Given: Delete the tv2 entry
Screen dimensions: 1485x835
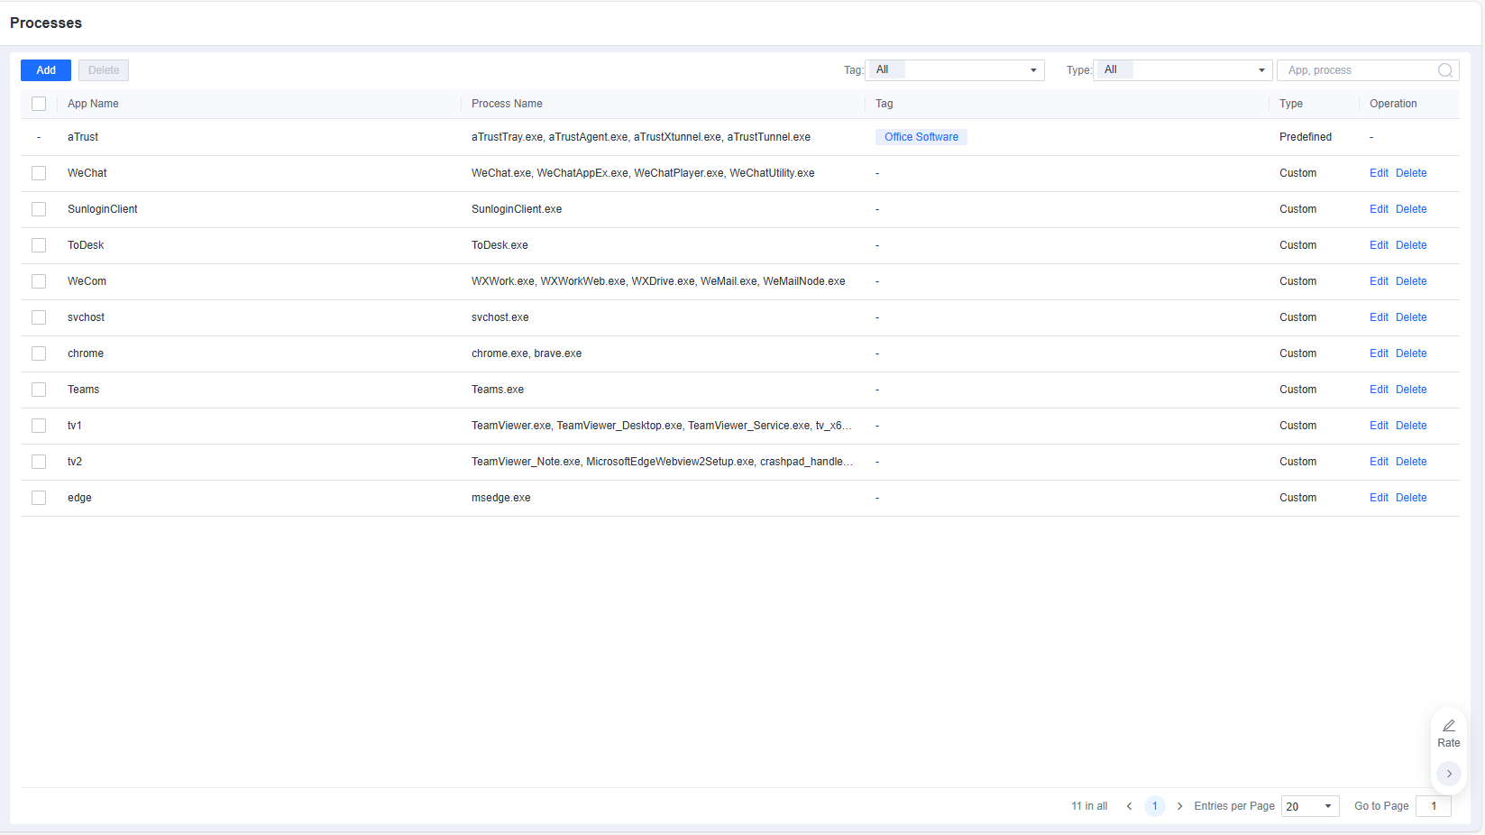Looking at the screenshot, I should point(1411,462).
